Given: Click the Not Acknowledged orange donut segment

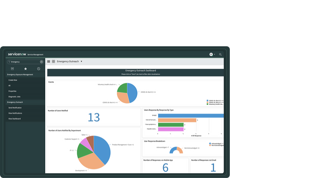Looking at the screenshot, I should pos(180,150).
